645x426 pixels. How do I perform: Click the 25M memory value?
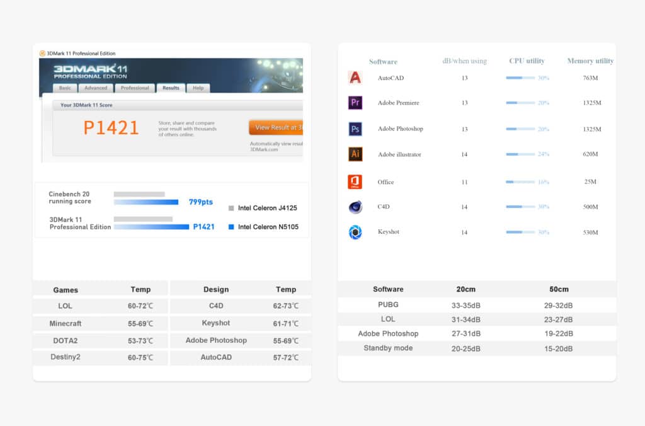[590, 181]
